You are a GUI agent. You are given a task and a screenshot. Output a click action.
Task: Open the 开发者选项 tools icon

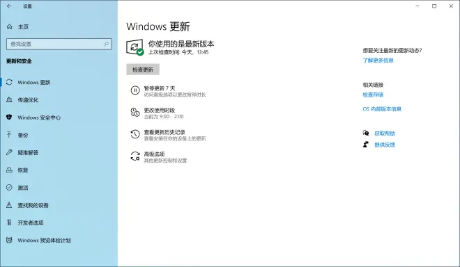pos(9,222)
